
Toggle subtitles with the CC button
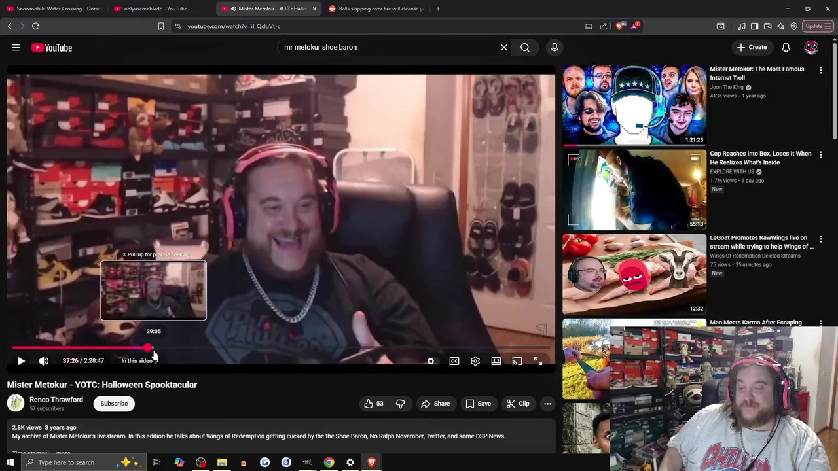[x=454, y=361]
